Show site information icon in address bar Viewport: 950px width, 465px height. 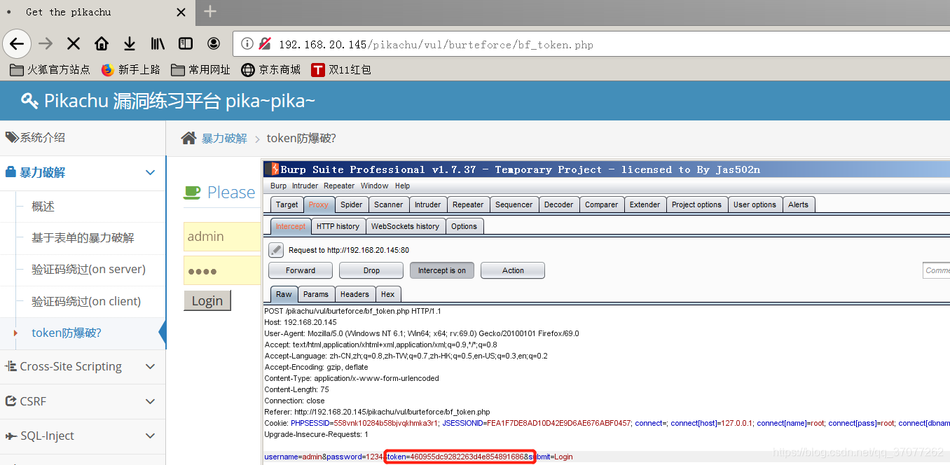coord(247,44)
